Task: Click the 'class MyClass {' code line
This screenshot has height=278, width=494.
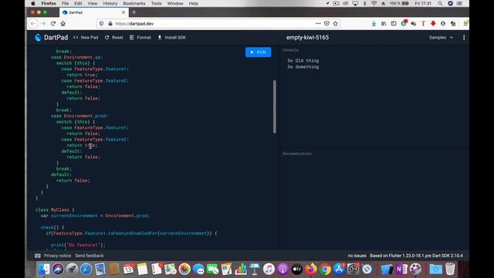Action: click(x=55, y=209)
